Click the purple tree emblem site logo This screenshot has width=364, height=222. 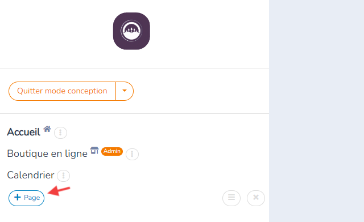pos(131,31)
